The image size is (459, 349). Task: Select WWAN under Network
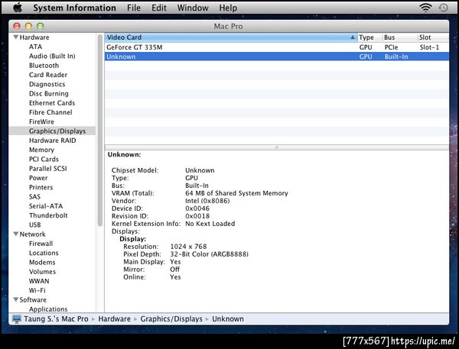[39, 280]
